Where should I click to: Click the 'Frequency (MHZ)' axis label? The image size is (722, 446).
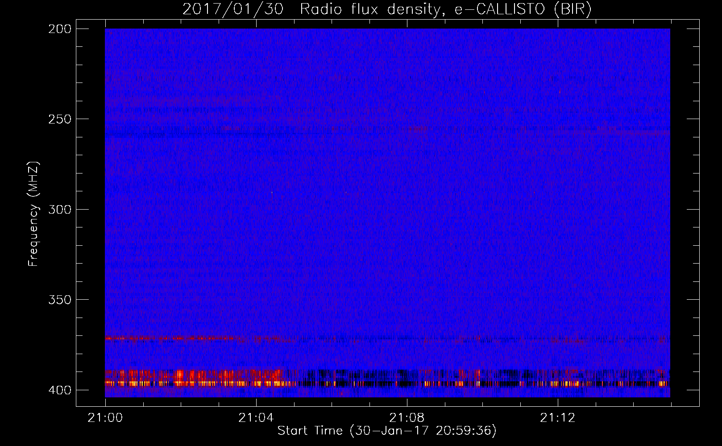point(33,214)
